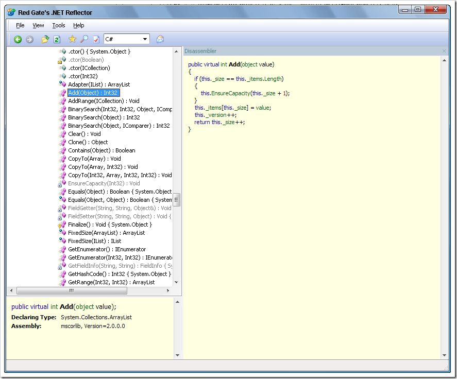Click the tree's horizontal scrollbar thumb
The image size is (457, 379).
pyautogui.click(x=72, y=290)
